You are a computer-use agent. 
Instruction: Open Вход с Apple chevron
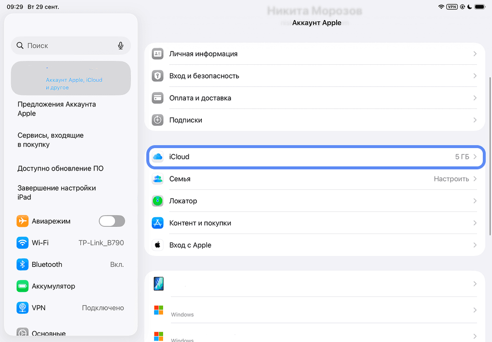[475, 245]
